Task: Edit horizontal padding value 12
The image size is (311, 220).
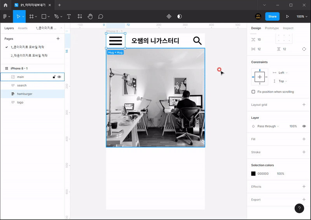Action: click(259, 49)
